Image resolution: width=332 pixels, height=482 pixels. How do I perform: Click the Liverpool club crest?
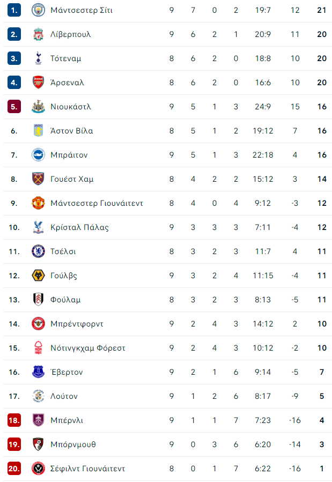[39, 34]
